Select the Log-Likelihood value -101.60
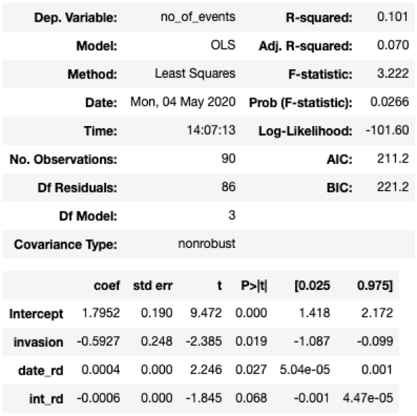417x416 pixels. [387, 130]
